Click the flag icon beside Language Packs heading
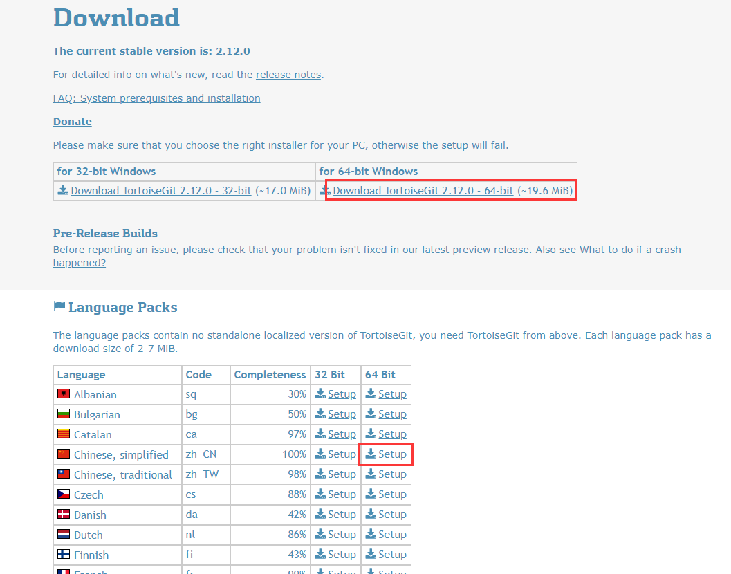The width and height of the screenshot is (731, 574). (x=59, y=306)
